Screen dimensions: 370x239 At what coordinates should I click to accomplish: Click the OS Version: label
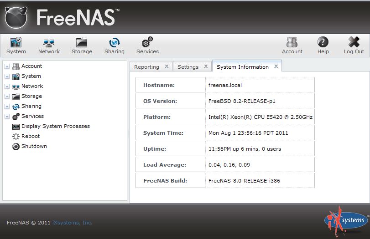[x=160, y=101]
